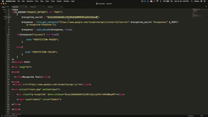Image resolution: width=208 pixels, height=117 pixels.
Task: Click action="ctest.php" on line 32
Action: click(30, 89)
